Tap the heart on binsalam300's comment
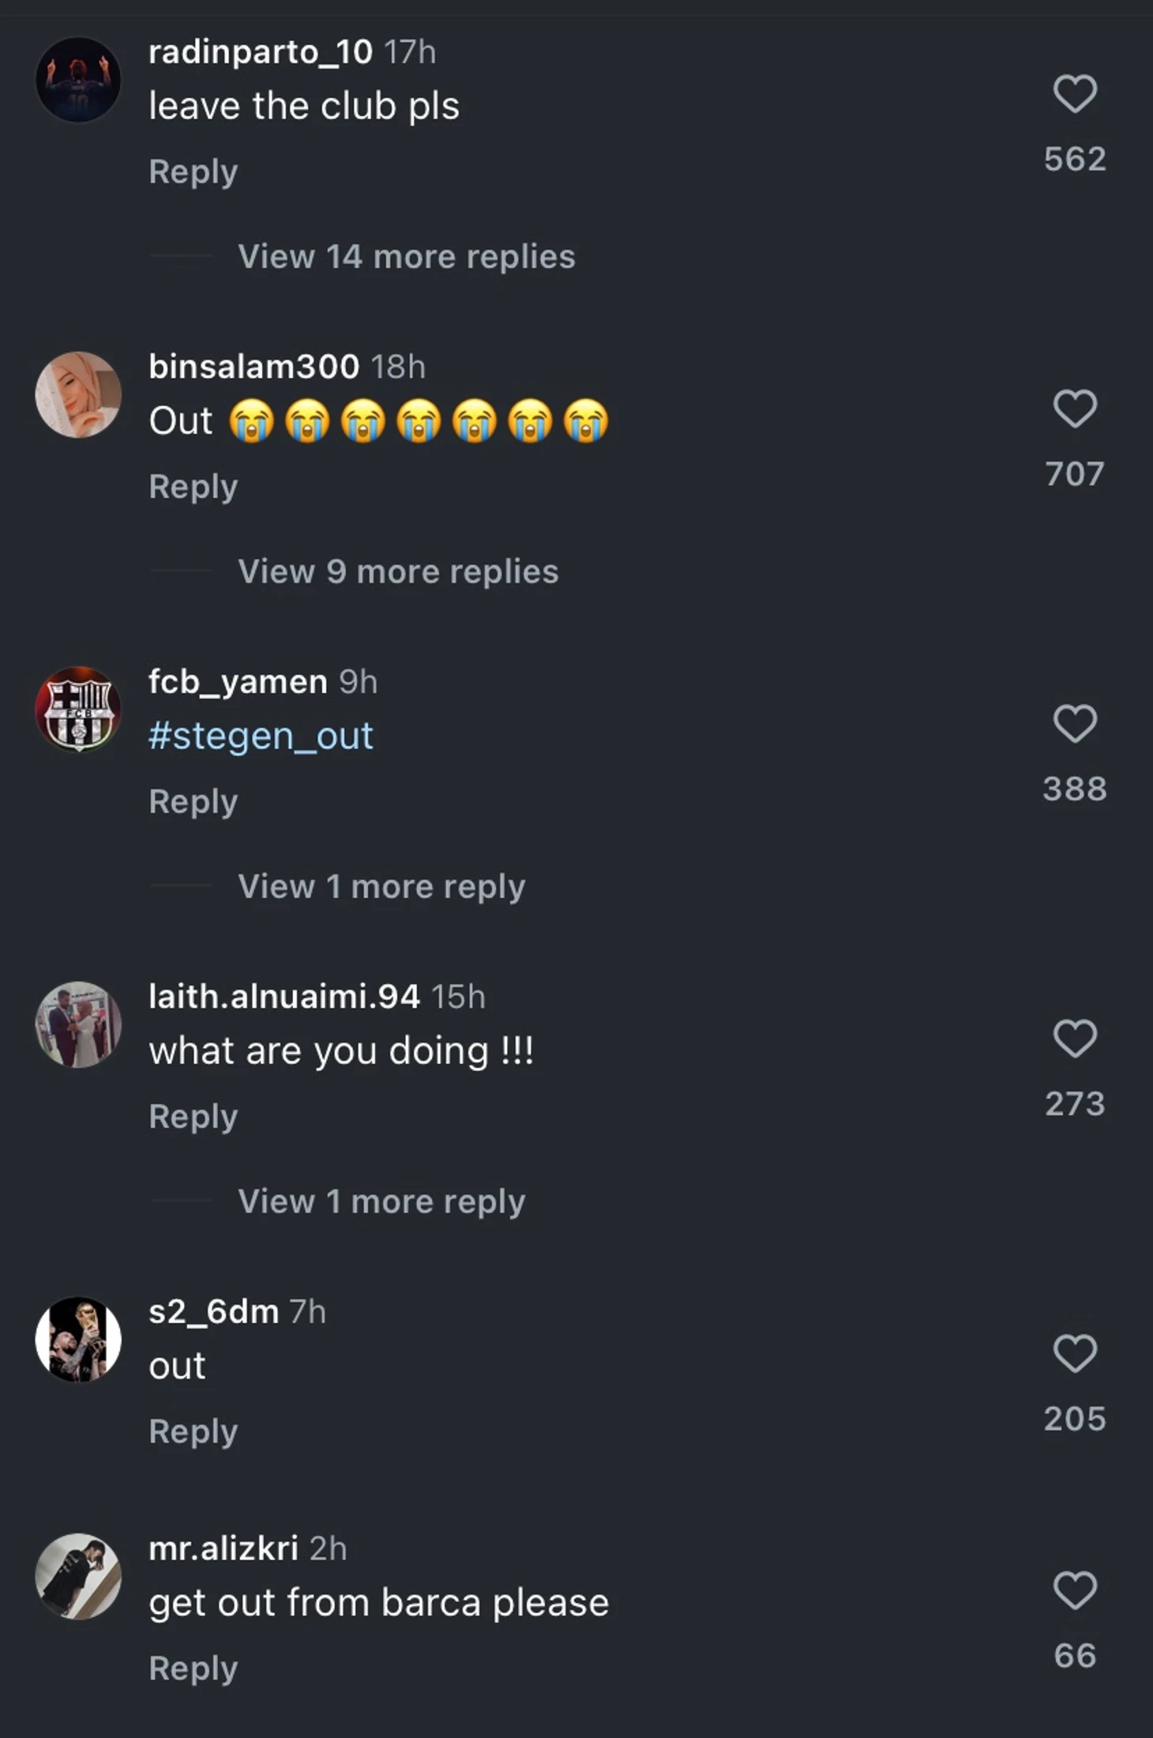The width and height of the screenshot is (1153, 1738). pos(1075,409)
